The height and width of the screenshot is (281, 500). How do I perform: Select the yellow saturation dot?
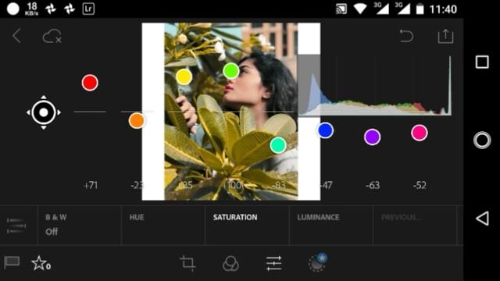(x=184, y=76)
